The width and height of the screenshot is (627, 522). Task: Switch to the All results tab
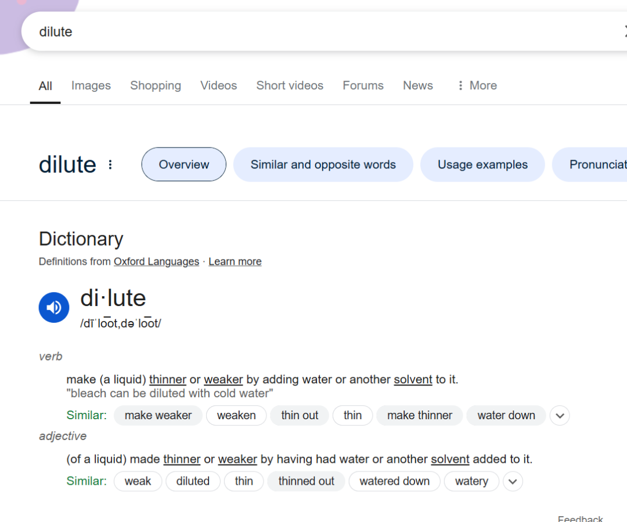45,85
